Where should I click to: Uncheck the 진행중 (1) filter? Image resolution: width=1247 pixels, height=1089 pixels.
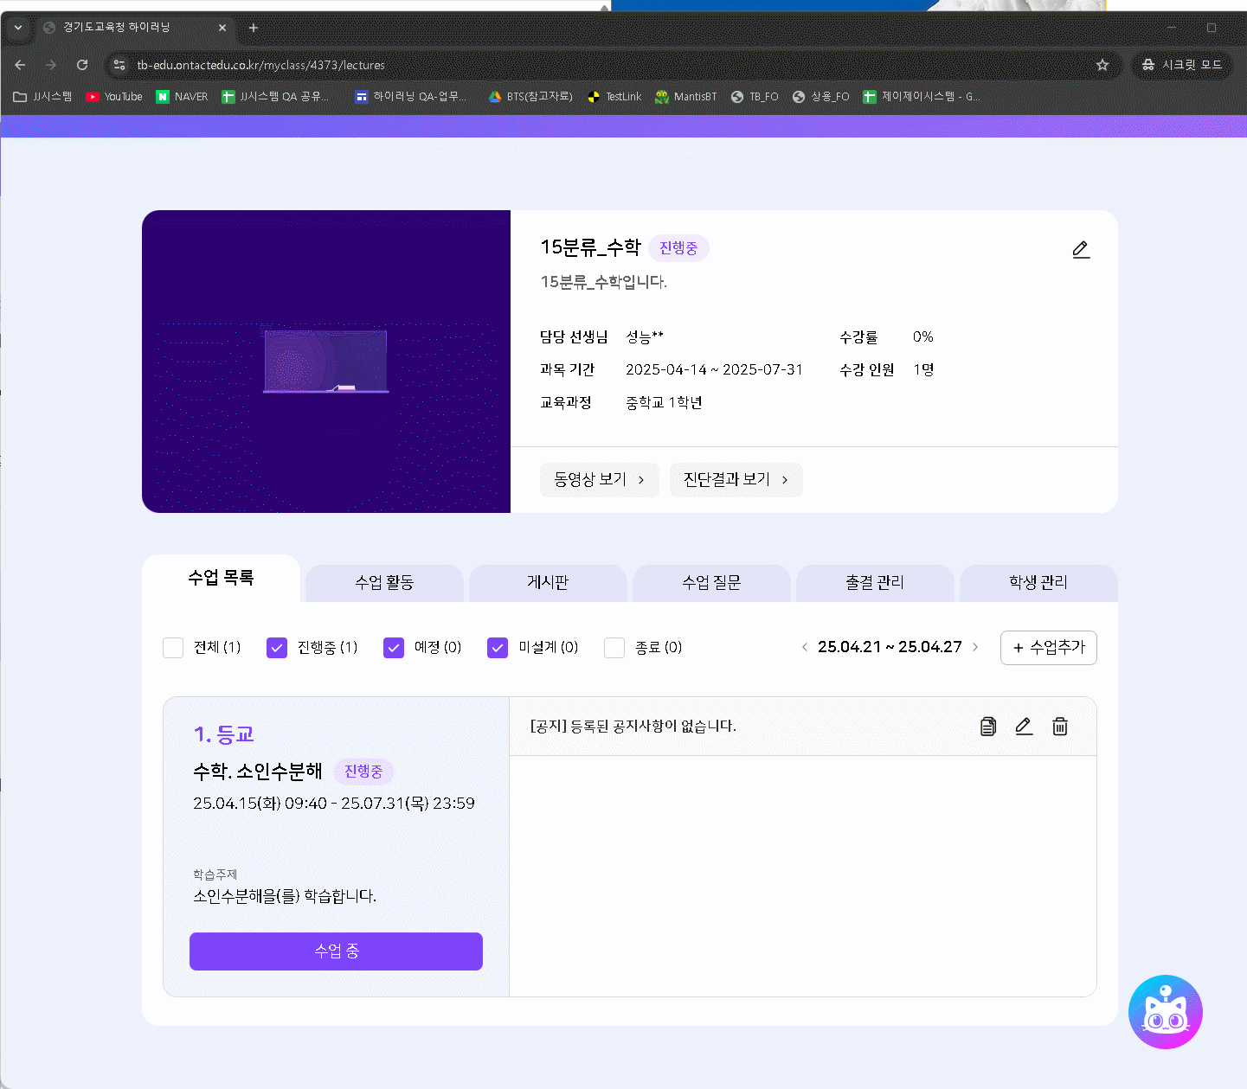(x=277, y=648)
